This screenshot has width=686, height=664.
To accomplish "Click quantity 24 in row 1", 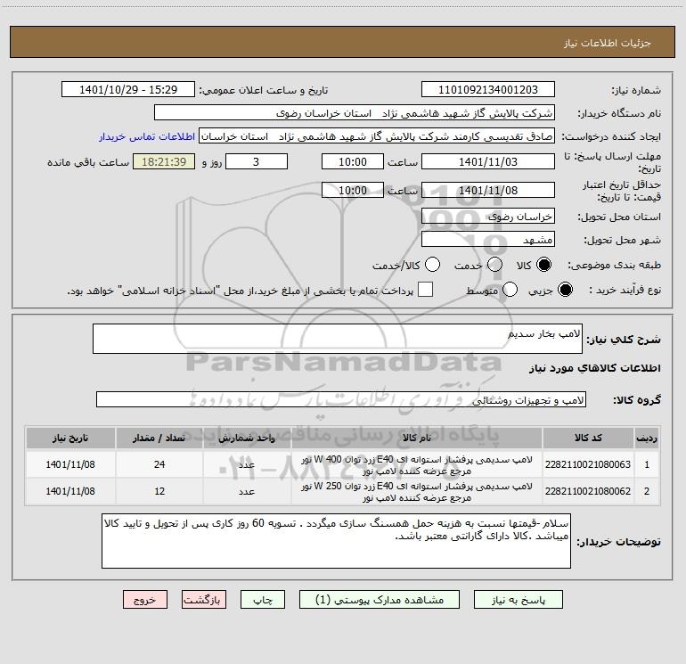I will tap(159, 464).
